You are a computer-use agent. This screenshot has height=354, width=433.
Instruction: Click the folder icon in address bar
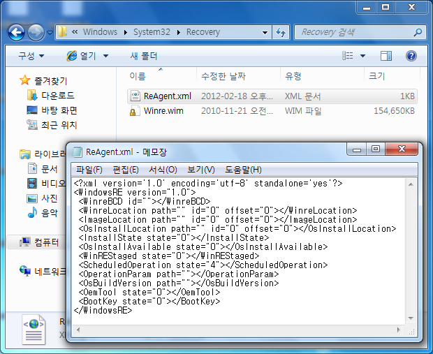point(62,32)
